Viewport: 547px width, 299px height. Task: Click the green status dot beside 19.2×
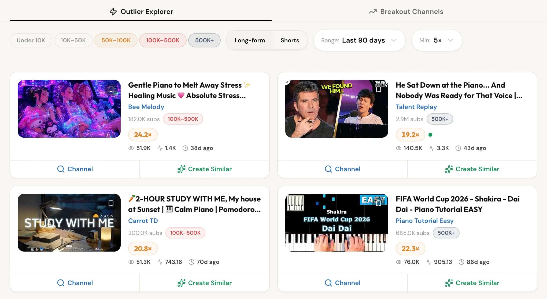[x=430, y=135]
